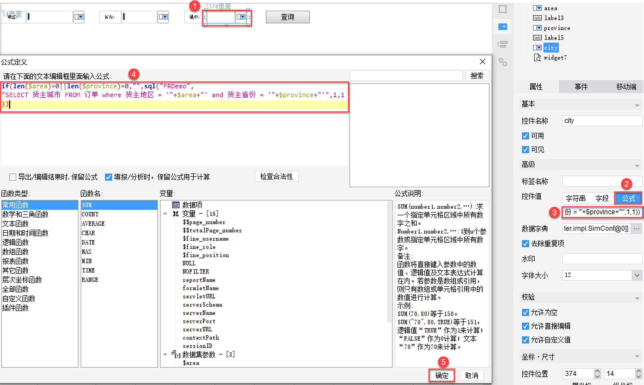Open data dictionary ellipsis button
Image resolution: width=644 pixels, height=385 pixels.
point(637,229)
